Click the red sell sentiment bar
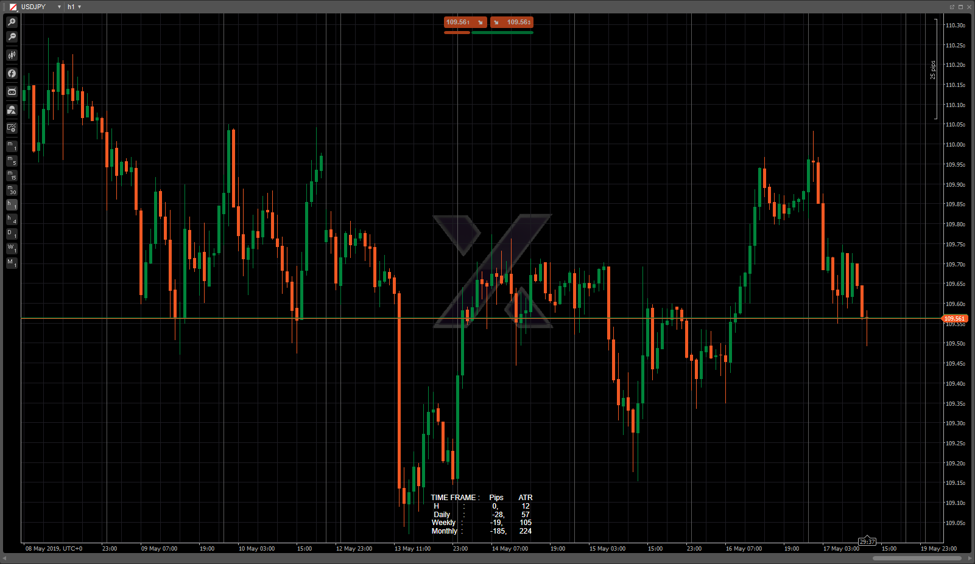975x564 pixels. 457,32
